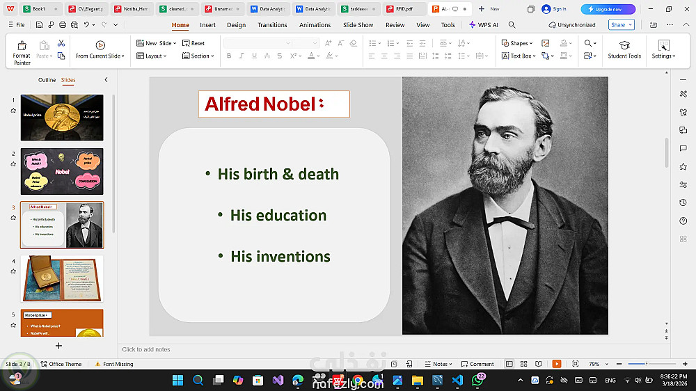The height and width of the screenshot is (391, 696).
Task: Open the star favorites icon in sidebar
Action: point(683,166)
